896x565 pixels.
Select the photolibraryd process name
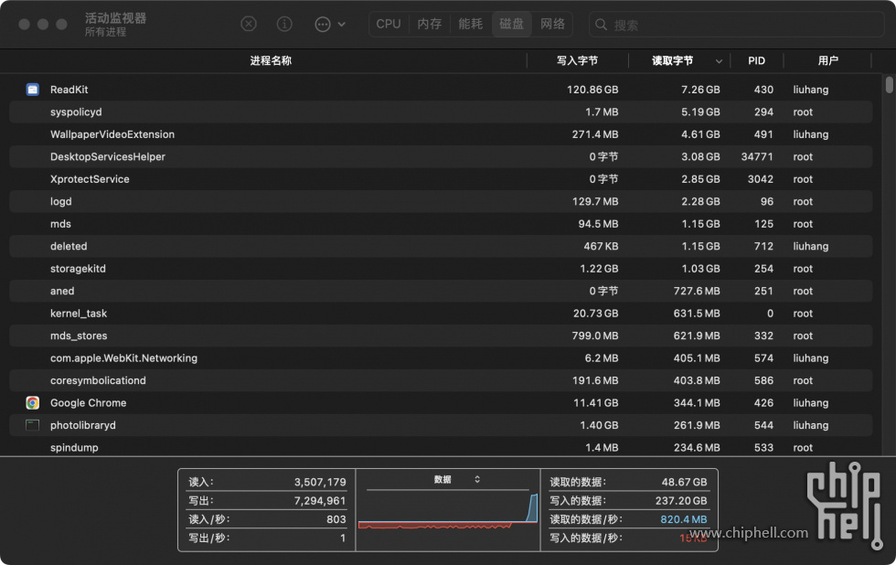(x=83, y=425)
